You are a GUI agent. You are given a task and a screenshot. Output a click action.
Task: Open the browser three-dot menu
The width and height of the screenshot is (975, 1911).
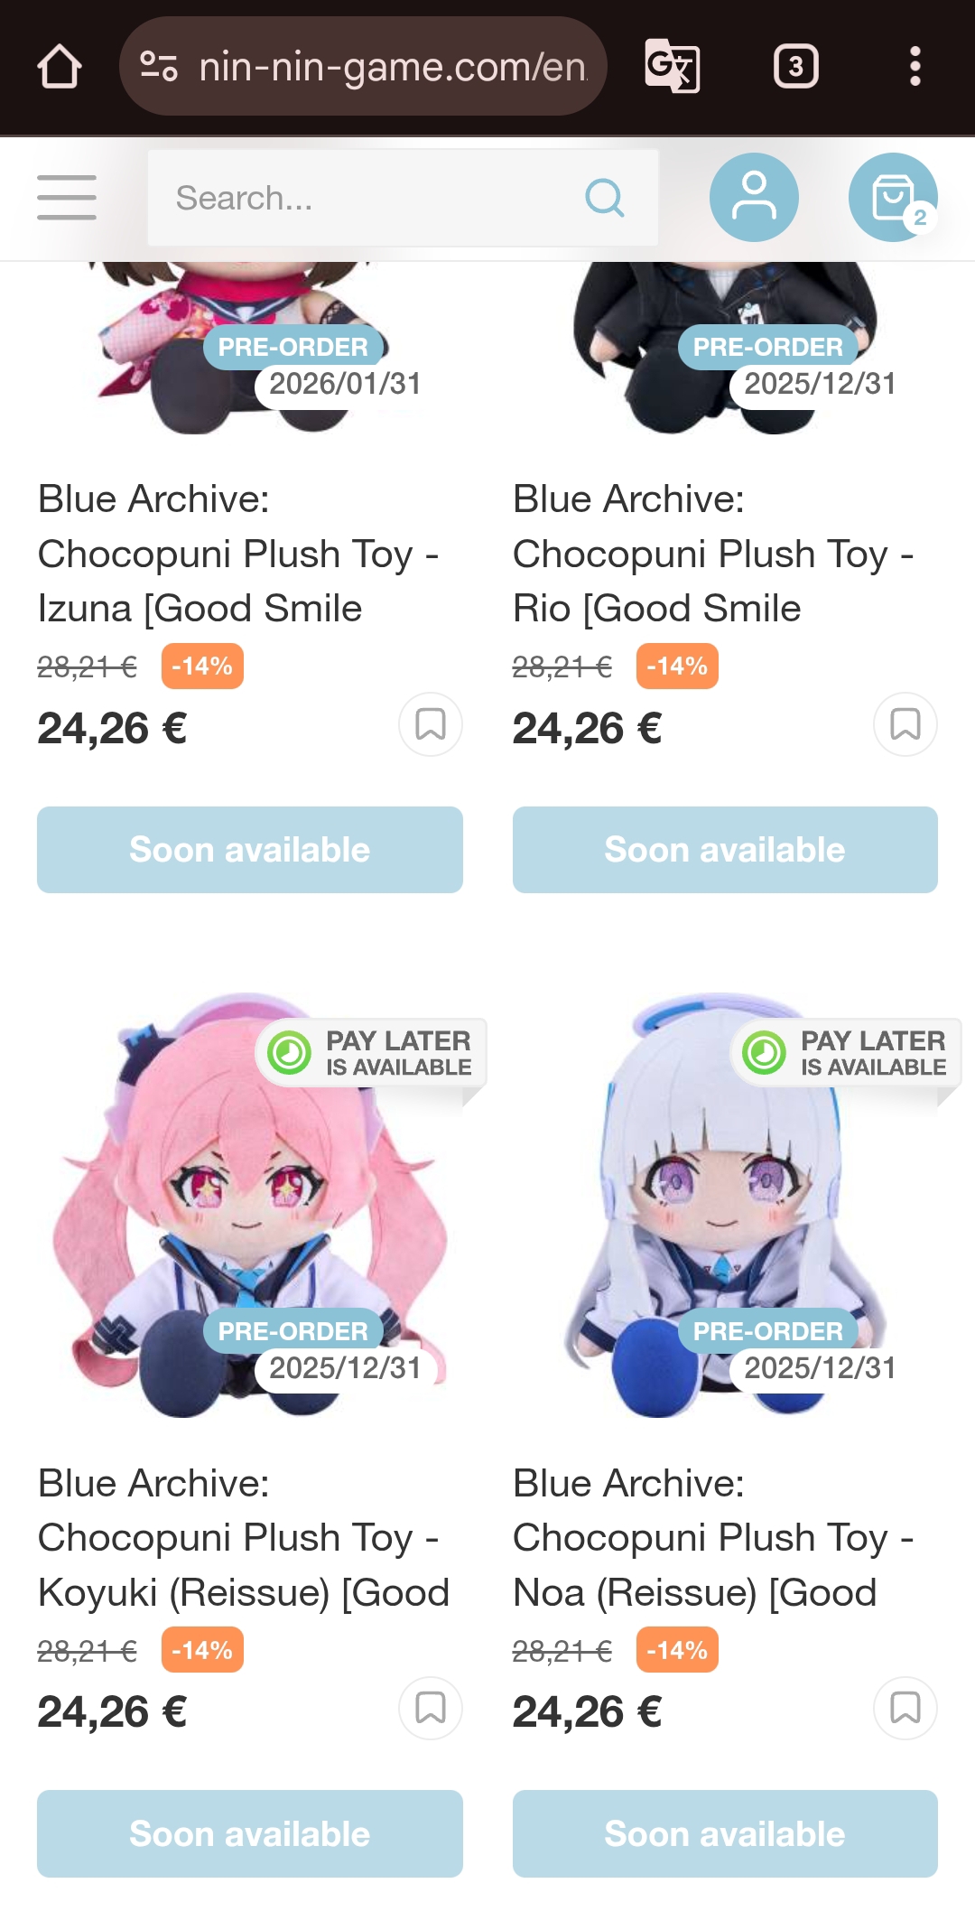(915, 67)
